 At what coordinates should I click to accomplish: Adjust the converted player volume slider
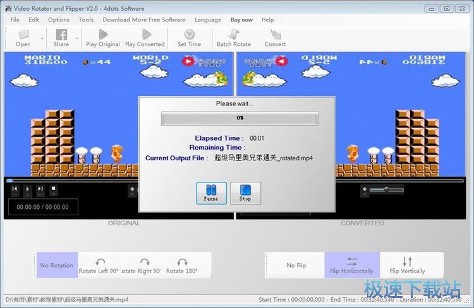(387, 189)
